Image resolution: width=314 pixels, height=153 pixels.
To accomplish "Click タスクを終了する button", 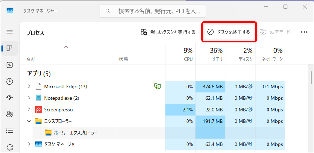I will tap(229, 32).
